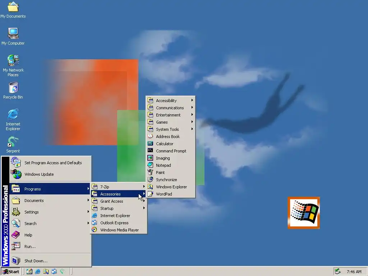Click Windows Update in Start menu
The height and width of the screenshot is (276, 368).
(50, 174)
